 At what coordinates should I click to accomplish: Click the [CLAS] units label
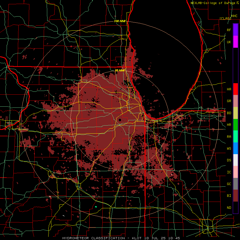225,18
